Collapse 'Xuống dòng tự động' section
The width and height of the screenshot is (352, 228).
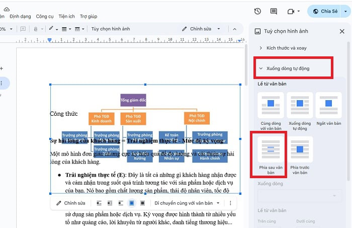(288, 68)
